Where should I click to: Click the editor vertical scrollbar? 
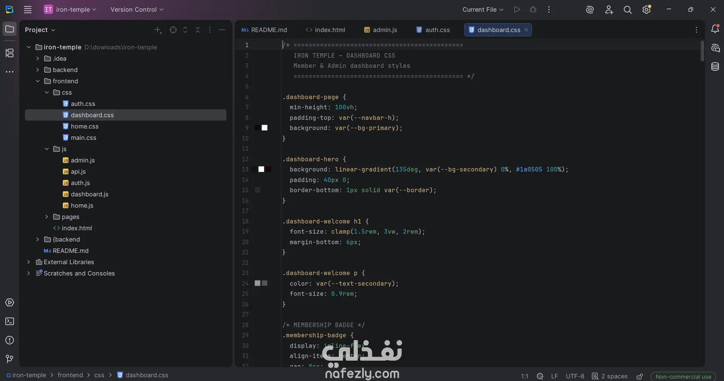(x=702, y=51)
